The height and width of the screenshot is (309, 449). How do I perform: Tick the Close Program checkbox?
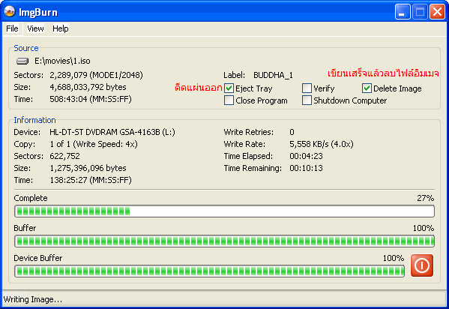pos(229,100)
